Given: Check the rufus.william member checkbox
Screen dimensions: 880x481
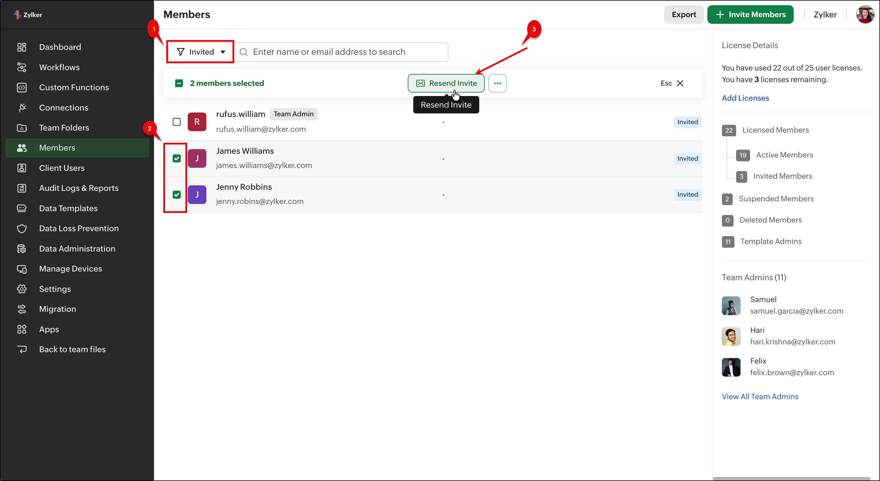Looking at the screenshot, I should coord(177,122).
